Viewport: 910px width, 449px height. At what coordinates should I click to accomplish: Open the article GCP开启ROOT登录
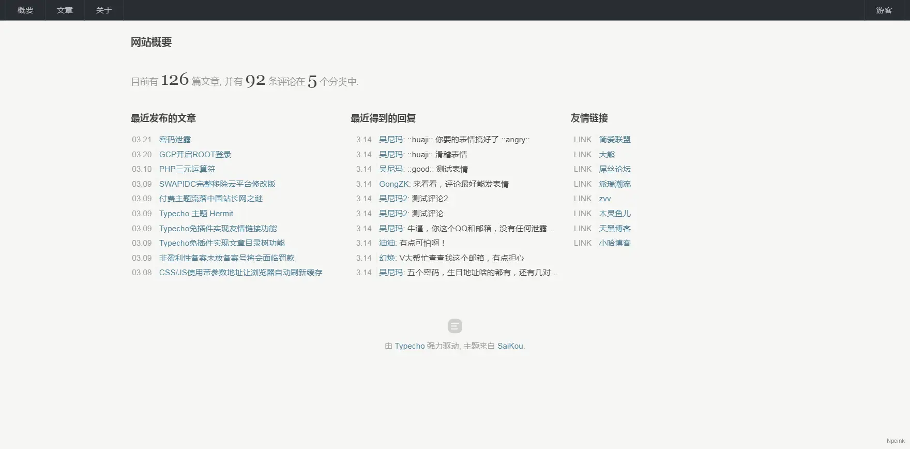pos(195,155)
